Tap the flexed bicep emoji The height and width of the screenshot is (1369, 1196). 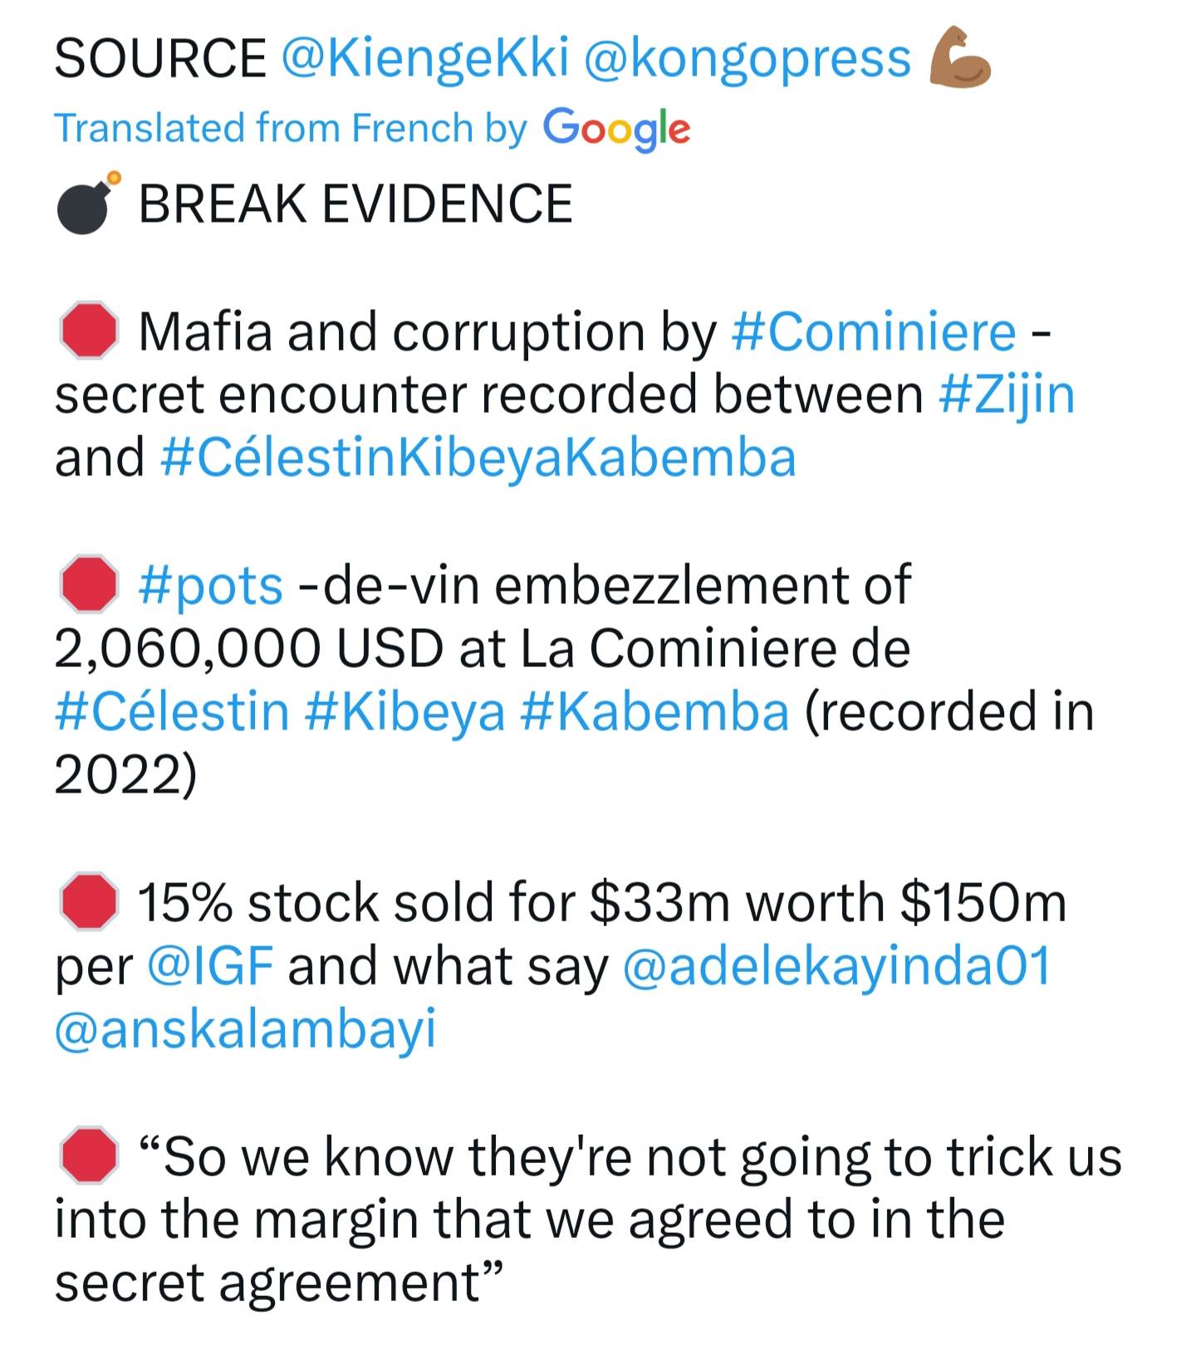click(958, 57)
